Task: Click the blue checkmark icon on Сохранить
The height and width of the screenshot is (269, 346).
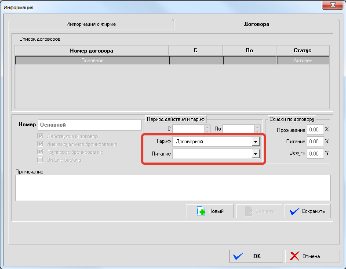Action: 294,211
